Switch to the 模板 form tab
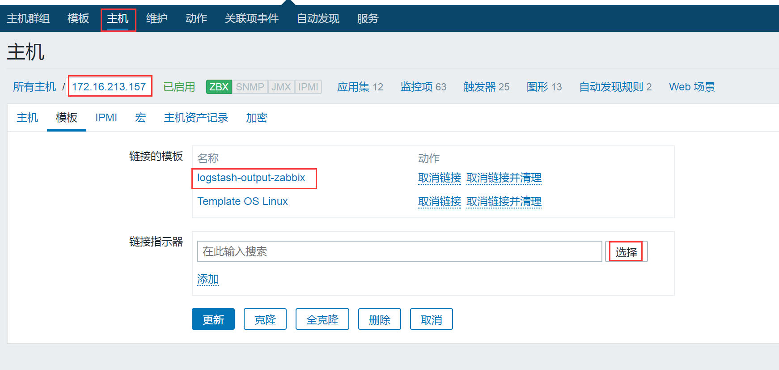 coord(67,118)
